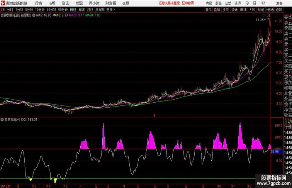Click the 画线 drawing button
This screenshot has height=188, width=292.
[x=243, y=10]
